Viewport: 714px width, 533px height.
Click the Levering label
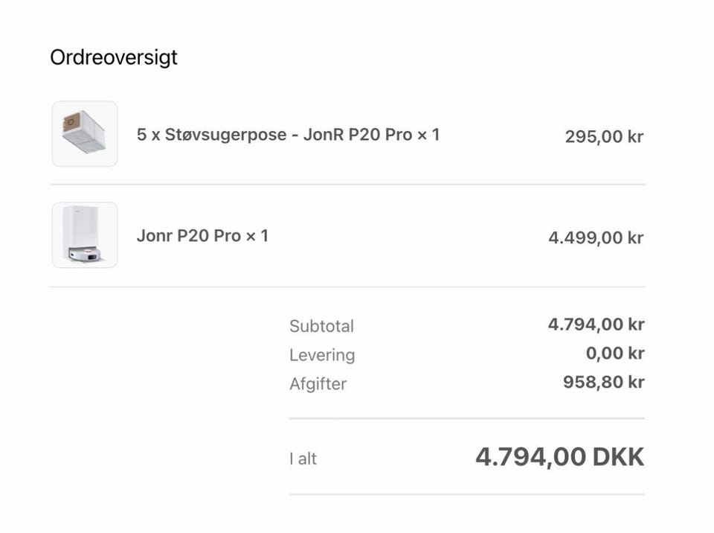pyautogui.click(x=322, y=355)
